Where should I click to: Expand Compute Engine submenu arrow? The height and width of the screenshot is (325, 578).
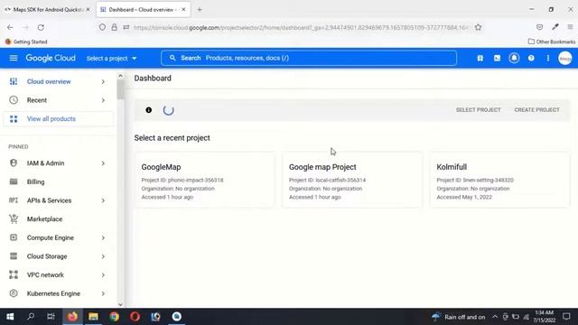pos(103,237)
